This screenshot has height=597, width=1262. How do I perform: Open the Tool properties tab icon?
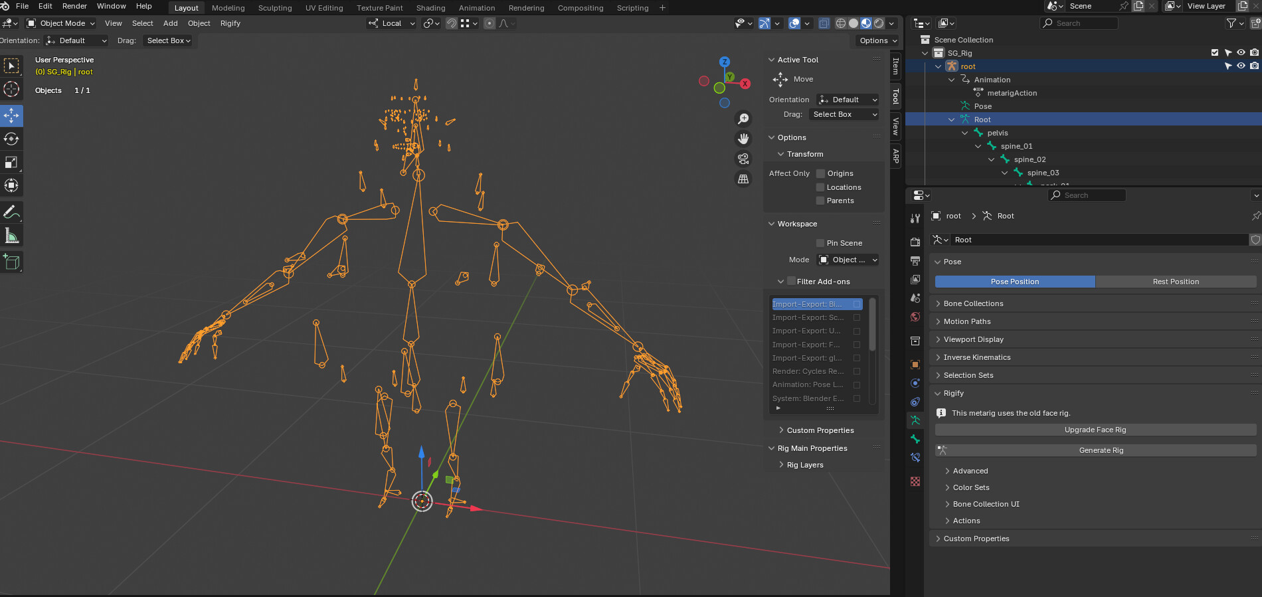pyautogui.click(x=915, y=218)
